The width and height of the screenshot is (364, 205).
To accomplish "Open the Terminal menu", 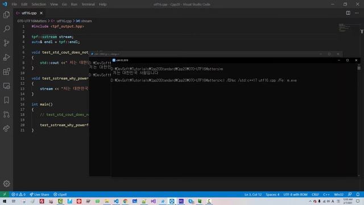I will 88,4.
